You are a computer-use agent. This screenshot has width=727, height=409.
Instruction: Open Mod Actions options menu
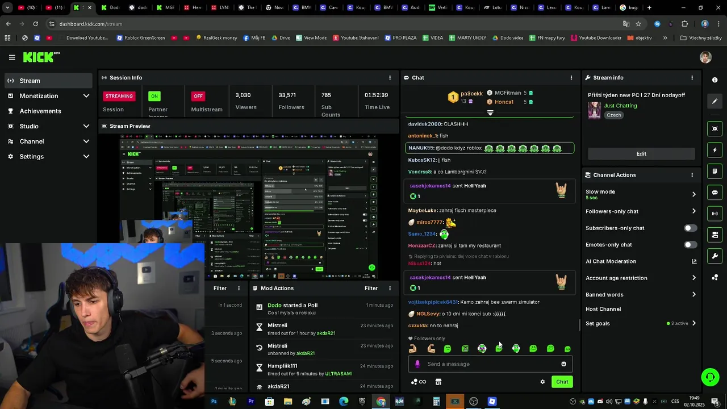390,289
